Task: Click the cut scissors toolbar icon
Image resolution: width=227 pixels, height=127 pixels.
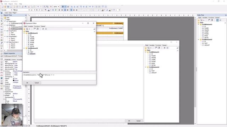Action: click(29, 7)
